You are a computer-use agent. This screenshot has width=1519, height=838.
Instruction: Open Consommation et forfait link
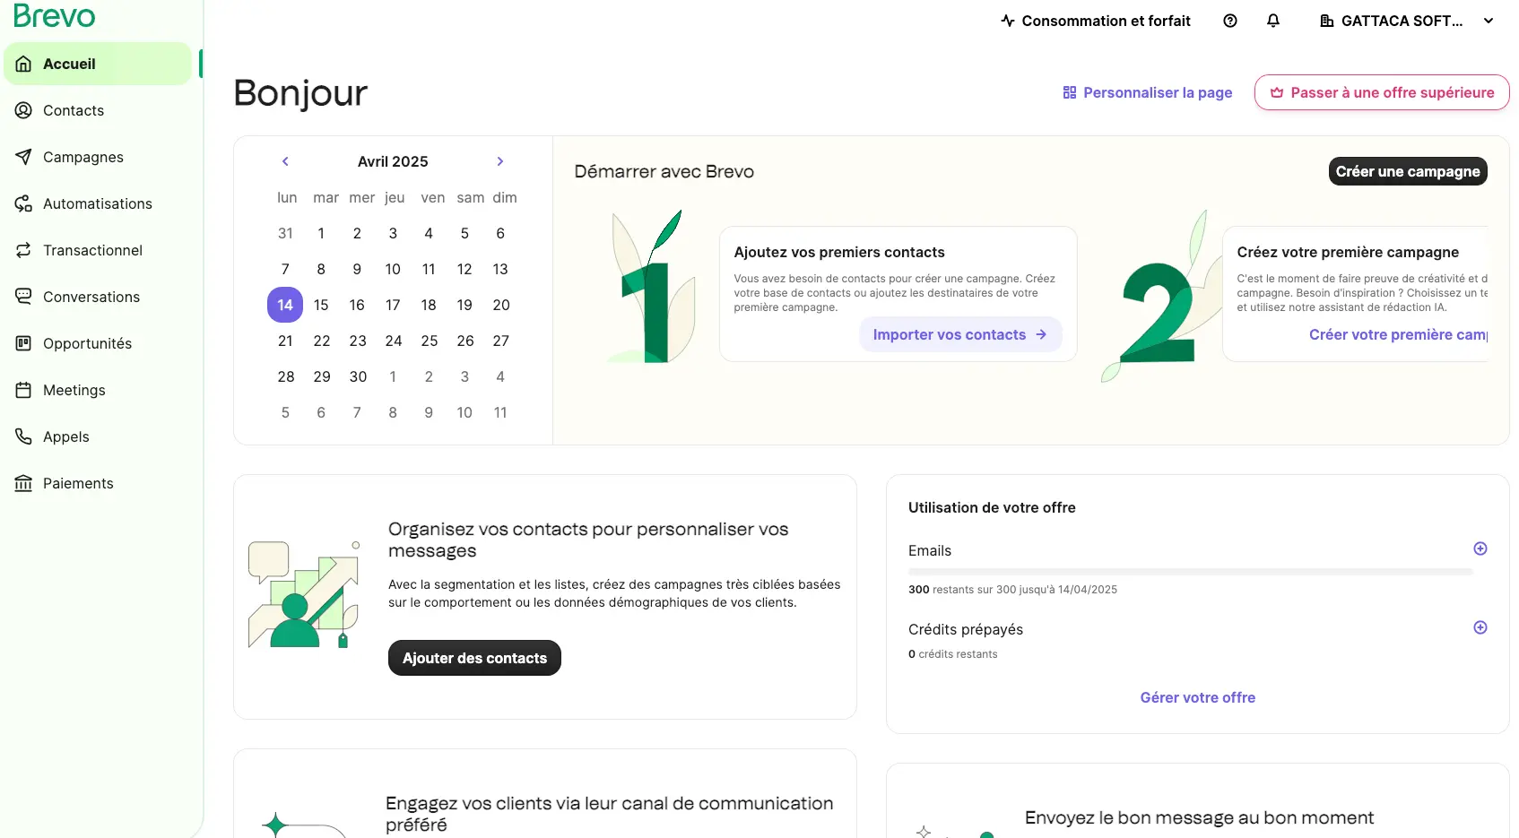point(1096,21)
